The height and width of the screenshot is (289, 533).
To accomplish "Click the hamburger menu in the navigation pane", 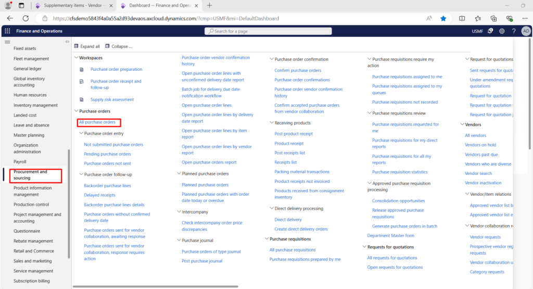I will click(x=7, y=42).
